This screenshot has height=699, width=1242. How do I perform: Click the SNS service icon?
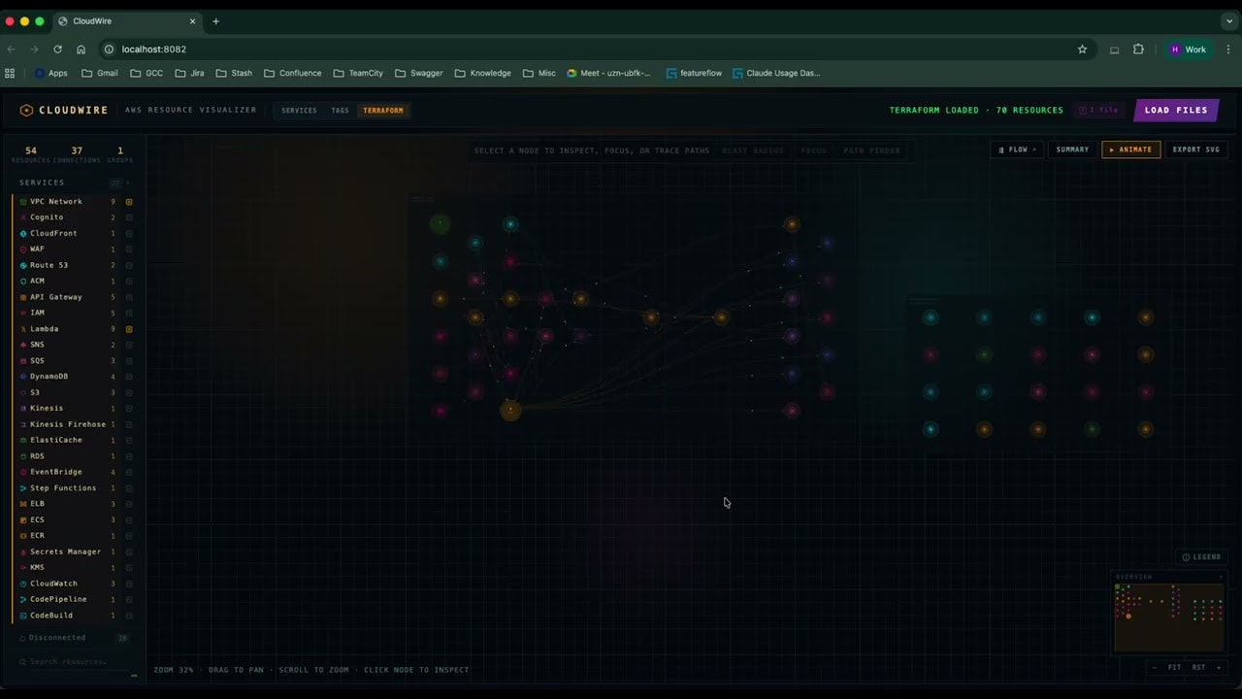[23, 345]
